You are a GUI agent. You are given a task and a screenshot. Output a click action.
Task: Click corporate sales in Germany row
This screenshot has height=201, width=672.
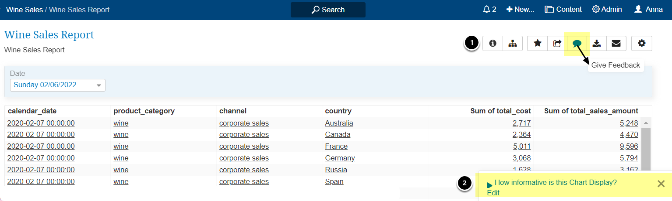(244, 158)
